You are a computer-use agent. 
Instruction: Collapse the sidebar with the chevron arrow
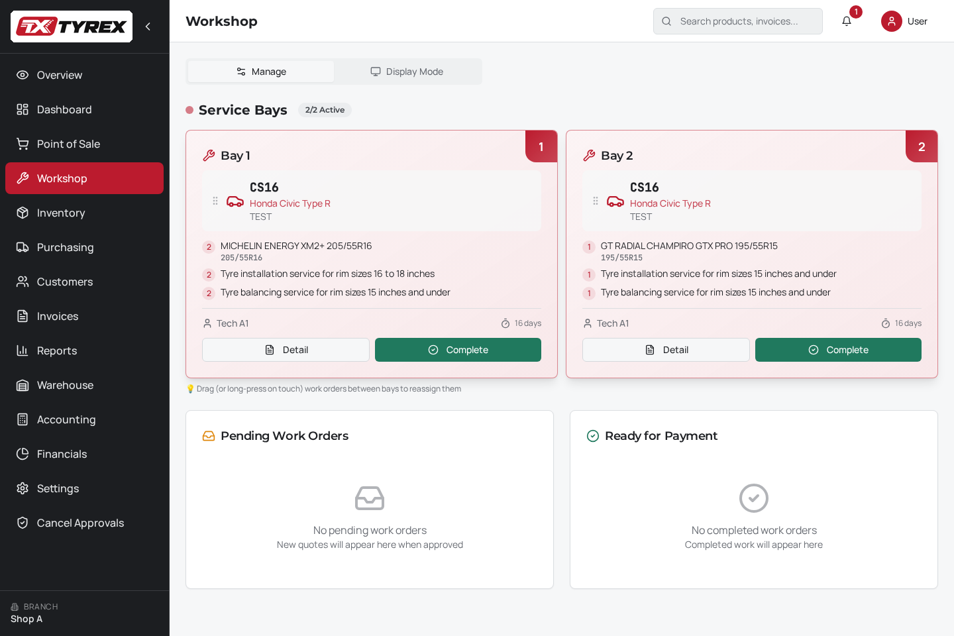(x=148, y=26)
